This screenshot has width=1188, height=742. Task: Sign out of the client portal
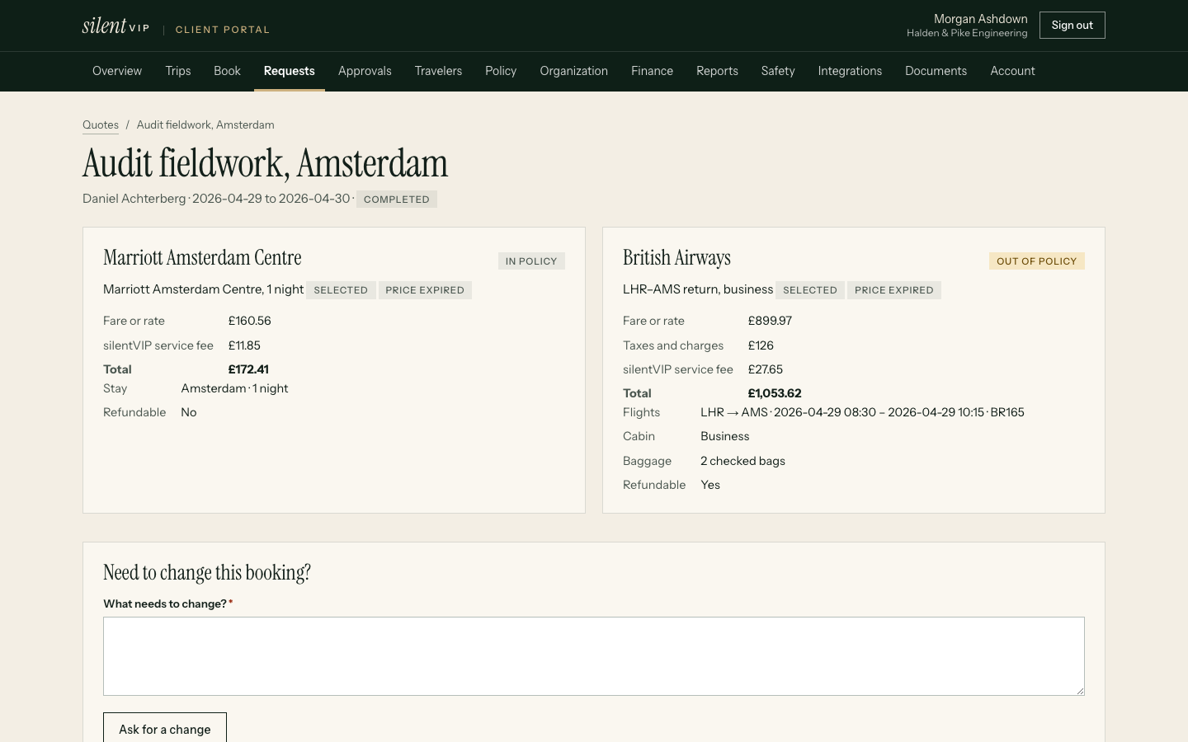click(x=1072, y=26)
